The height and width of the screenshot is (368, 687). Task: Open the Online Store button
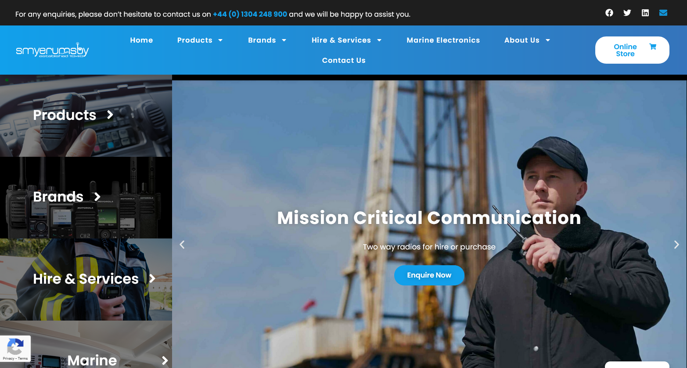click(x=632, y=50)
